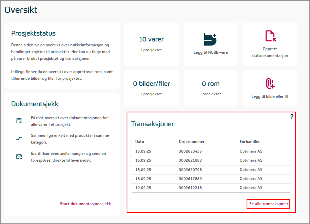Open transaction with order 3002620798
This screenshot has width=310, height=224.
(x=190, y=170)
